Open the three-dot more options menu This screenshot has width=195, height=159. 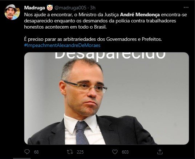[x=186, y=8]
